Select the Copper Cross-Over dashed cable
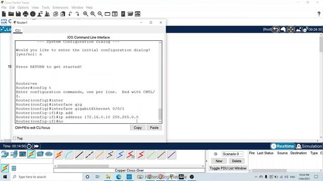The width and height of the screenshot is (323, 181). tap(89, 155)
